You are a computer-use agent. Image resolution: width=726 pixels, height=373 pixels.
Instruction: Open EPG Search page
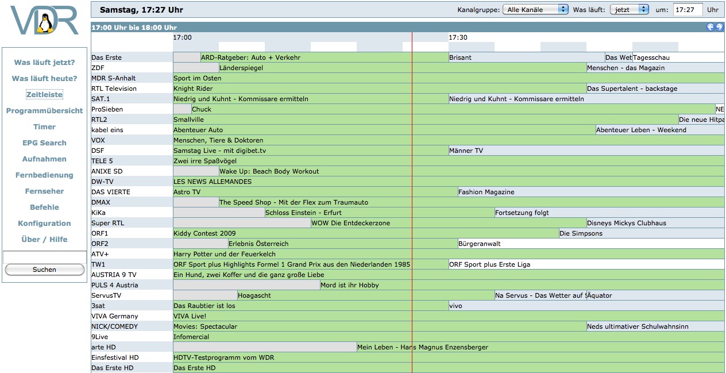click(x=44, y=143)
